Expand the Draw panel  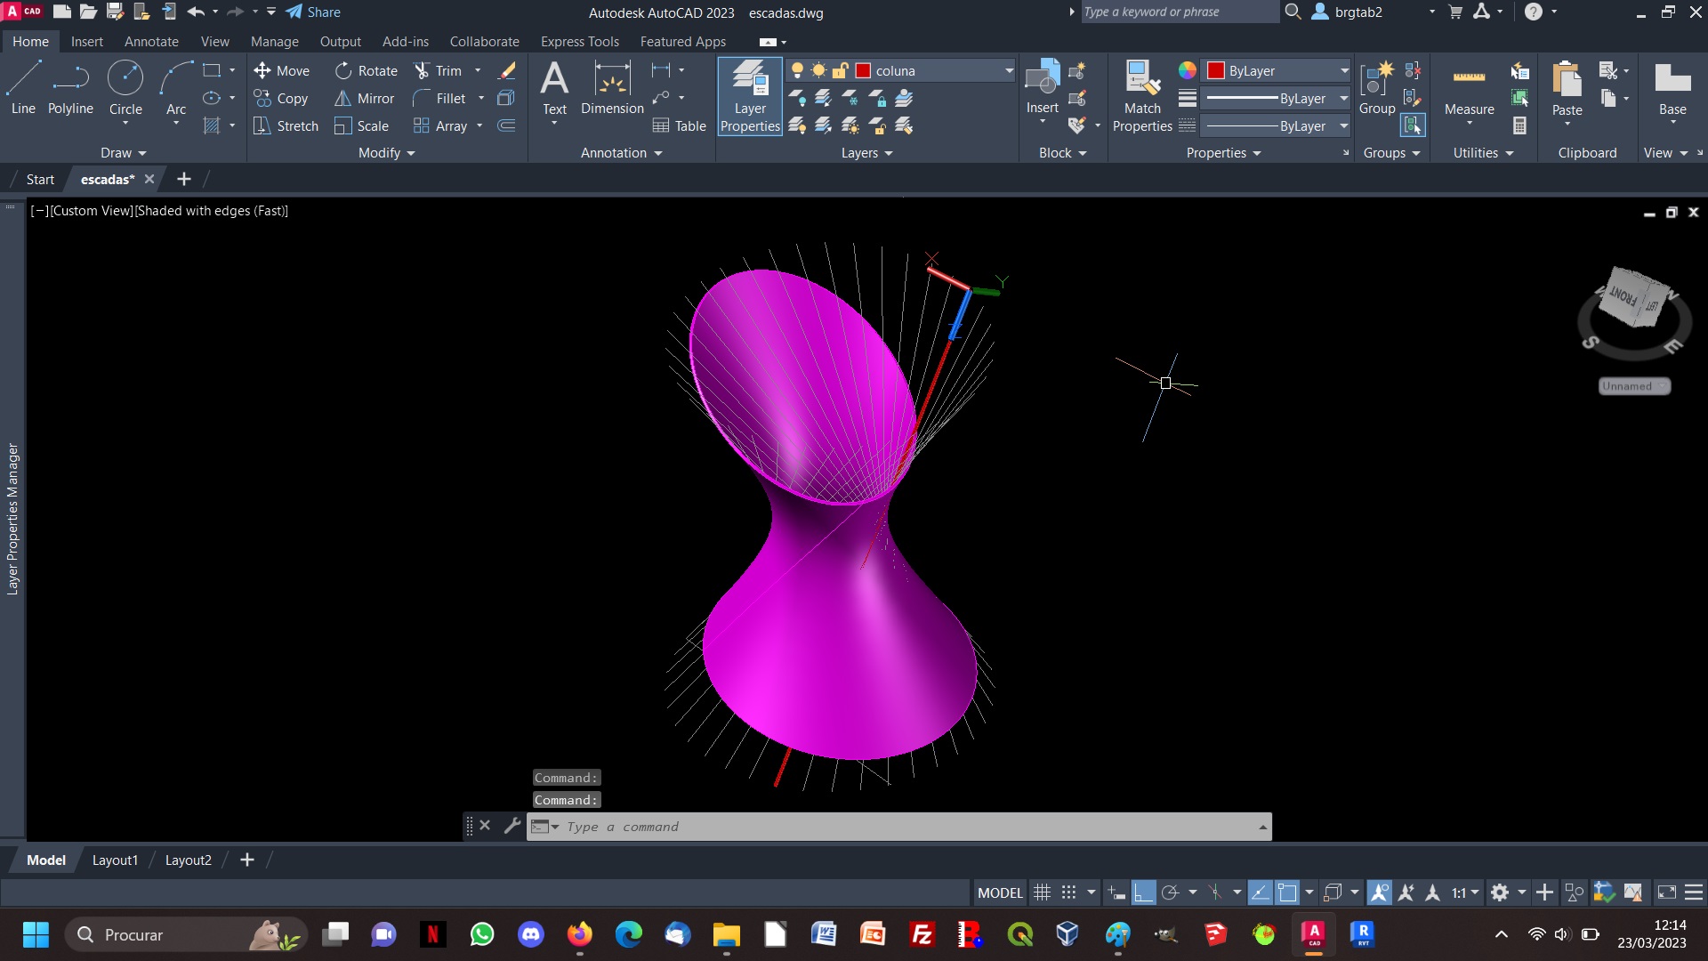tap(123, 153)
